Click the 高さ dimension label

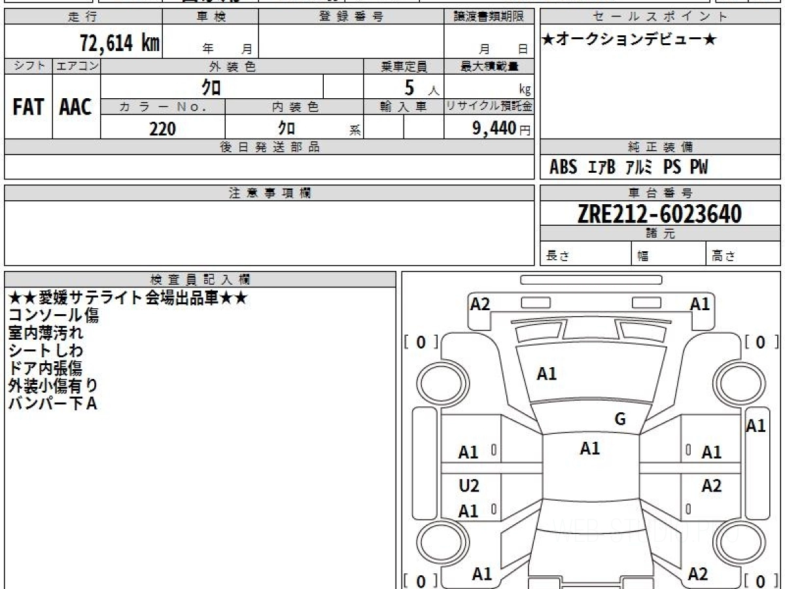pos(724,257)
